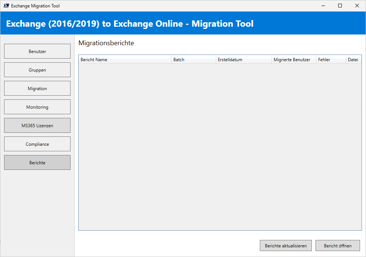Select the Berichte sidebar button

[x=37, y=162]
